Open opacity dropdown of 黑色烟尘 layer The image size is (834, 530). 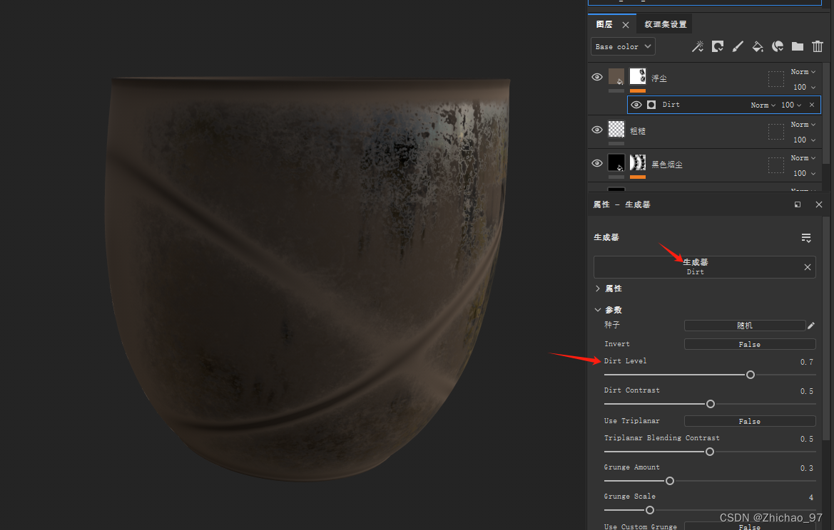pyautogui.click(x=804, y=173)
